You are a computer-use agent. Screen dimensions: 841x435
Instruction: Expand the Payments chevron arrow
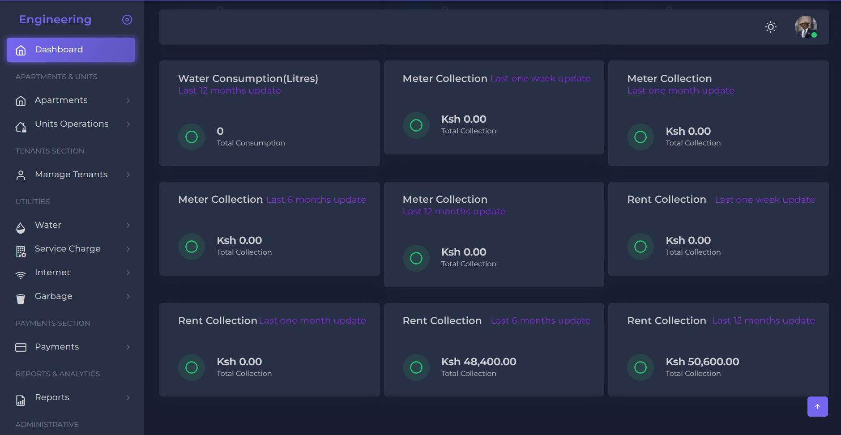click(x=128, y=347)
